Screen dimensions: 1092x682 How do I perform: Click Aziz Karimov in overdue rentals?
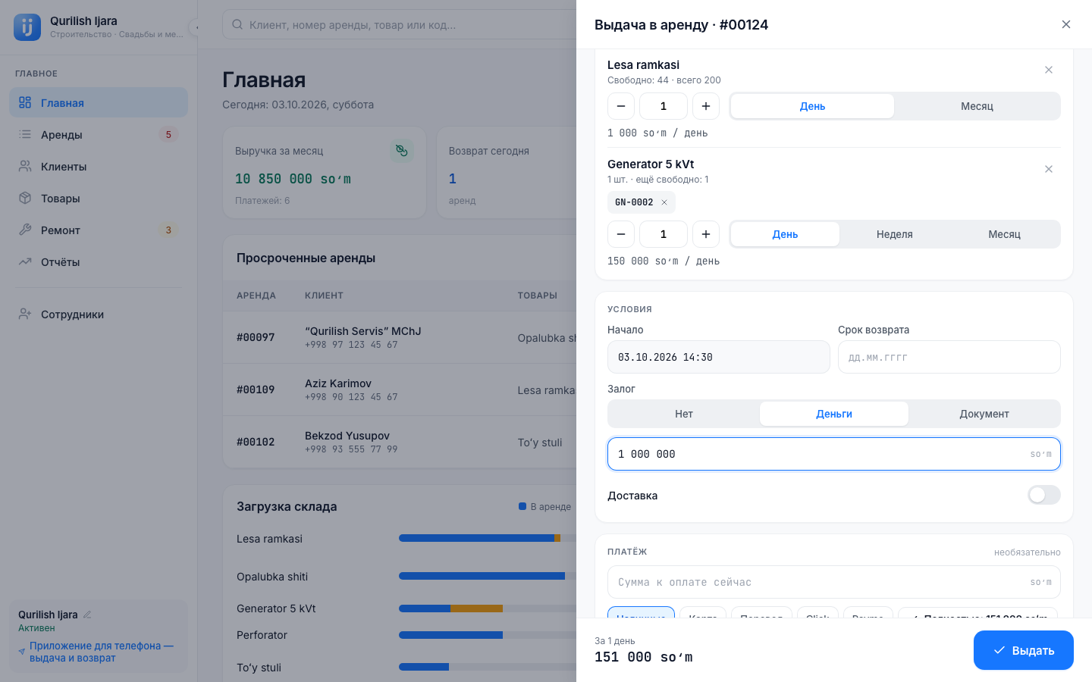[x=338, y=383]
